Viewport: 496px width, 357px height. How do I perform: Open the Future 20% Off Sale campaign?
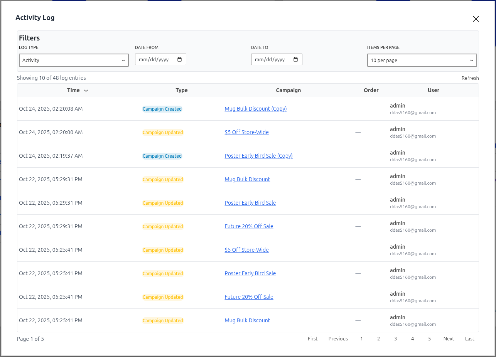[249, 226]
